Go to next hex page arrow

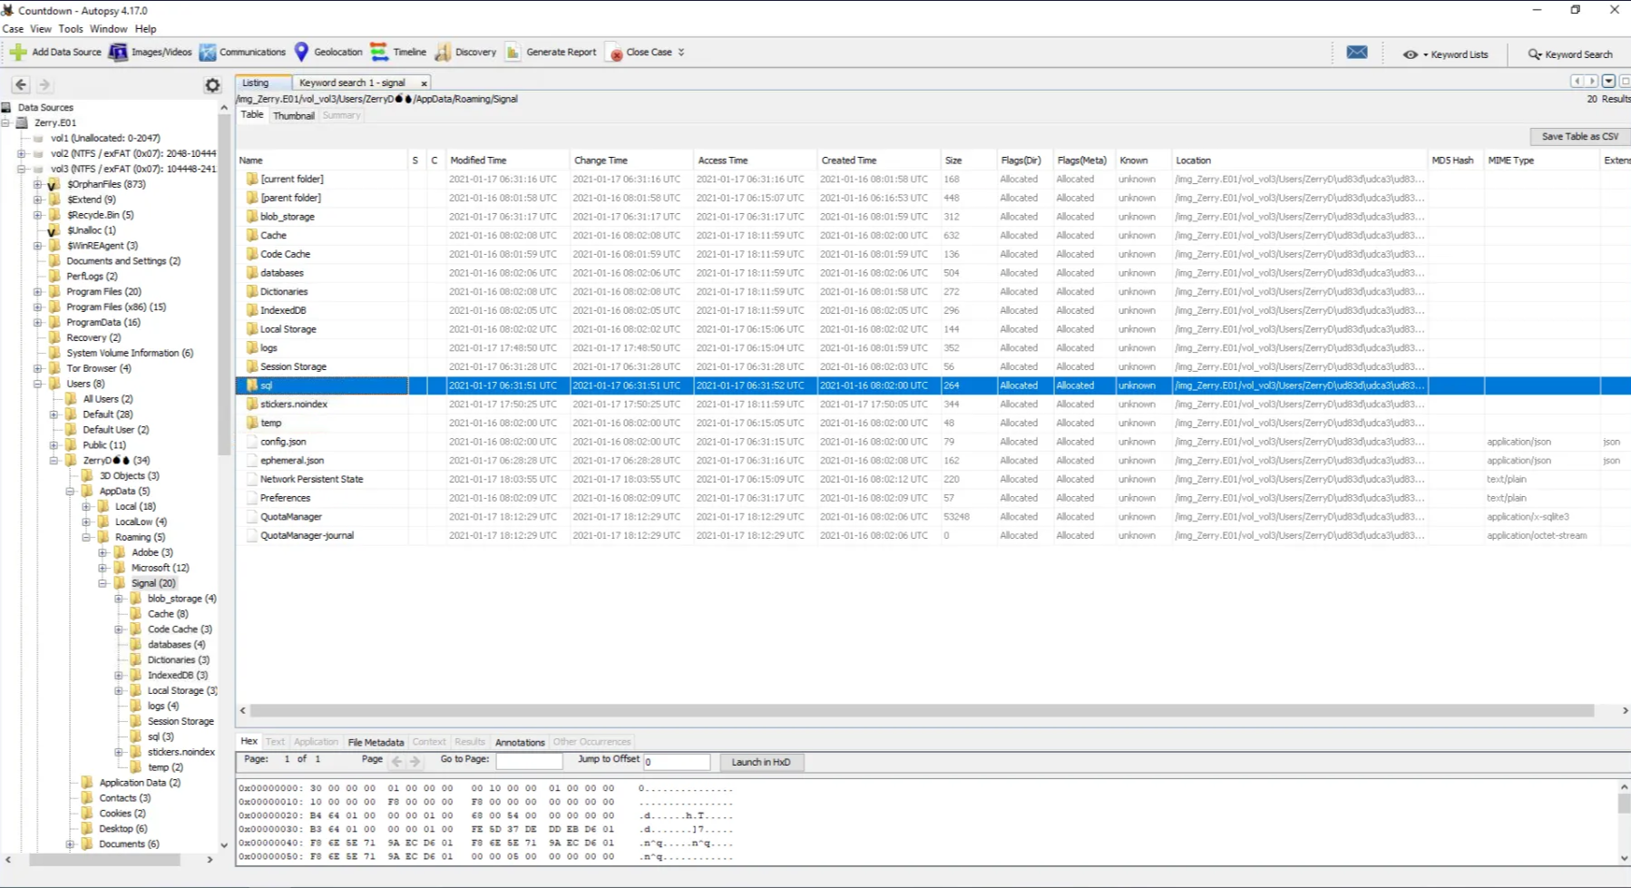point(415,762)
